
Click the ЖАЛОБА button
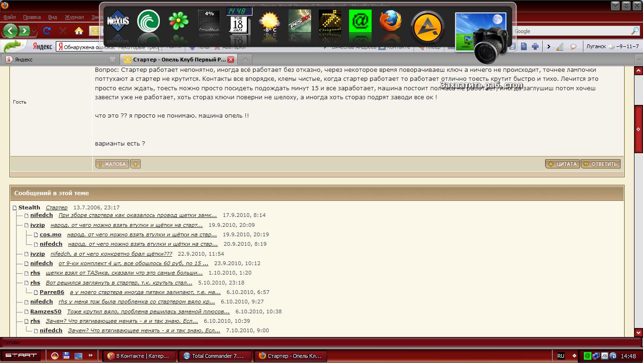point(112,164)
